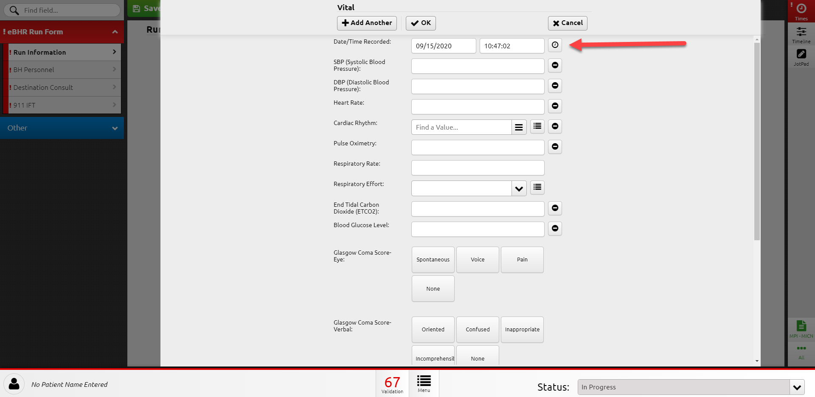Select Oriented for Glasgow Coma Verbal

433,329
